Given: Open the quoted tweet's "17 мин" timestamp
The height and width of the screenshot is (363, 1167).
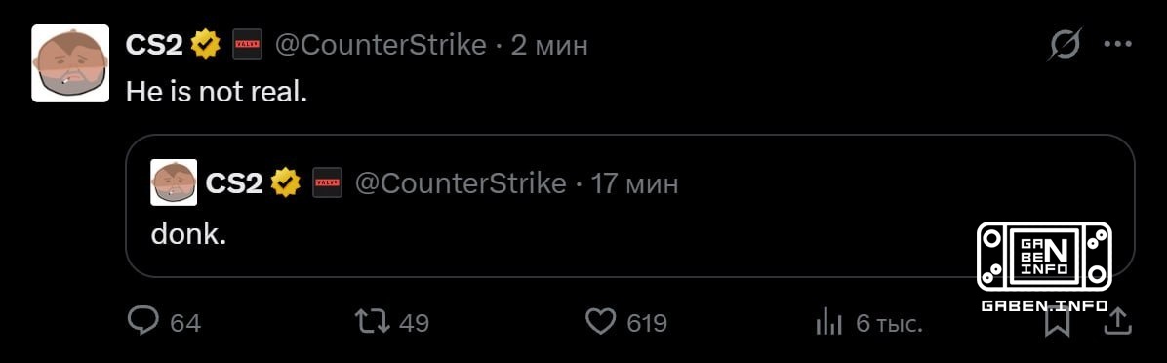Looking at the screenshot, I should (634, 183).
